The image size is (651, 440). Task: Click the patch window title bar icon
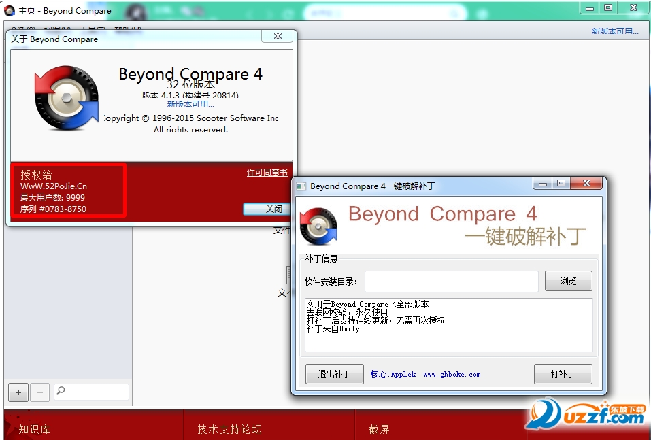(301, 186)
